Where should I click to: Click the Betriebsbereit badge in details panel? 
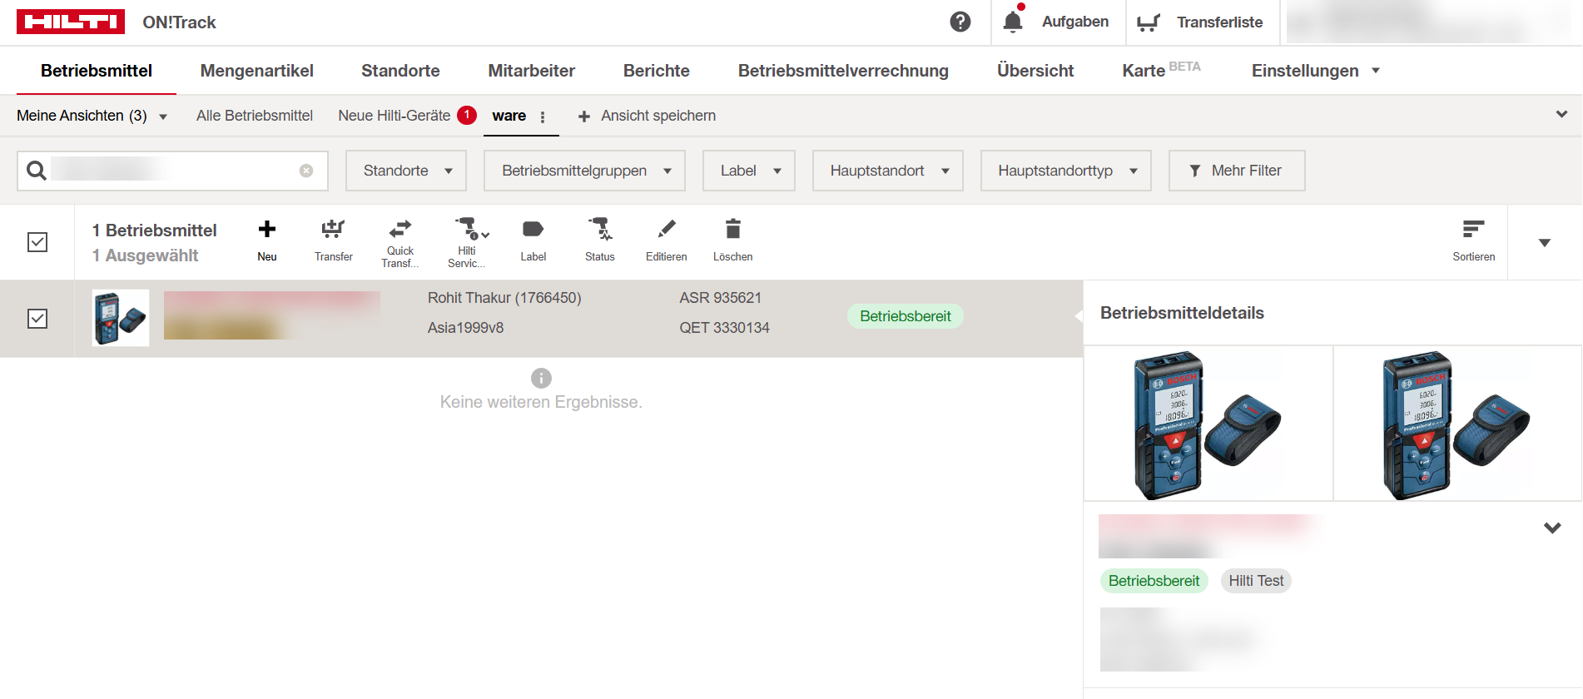[x=1154, y=581]
